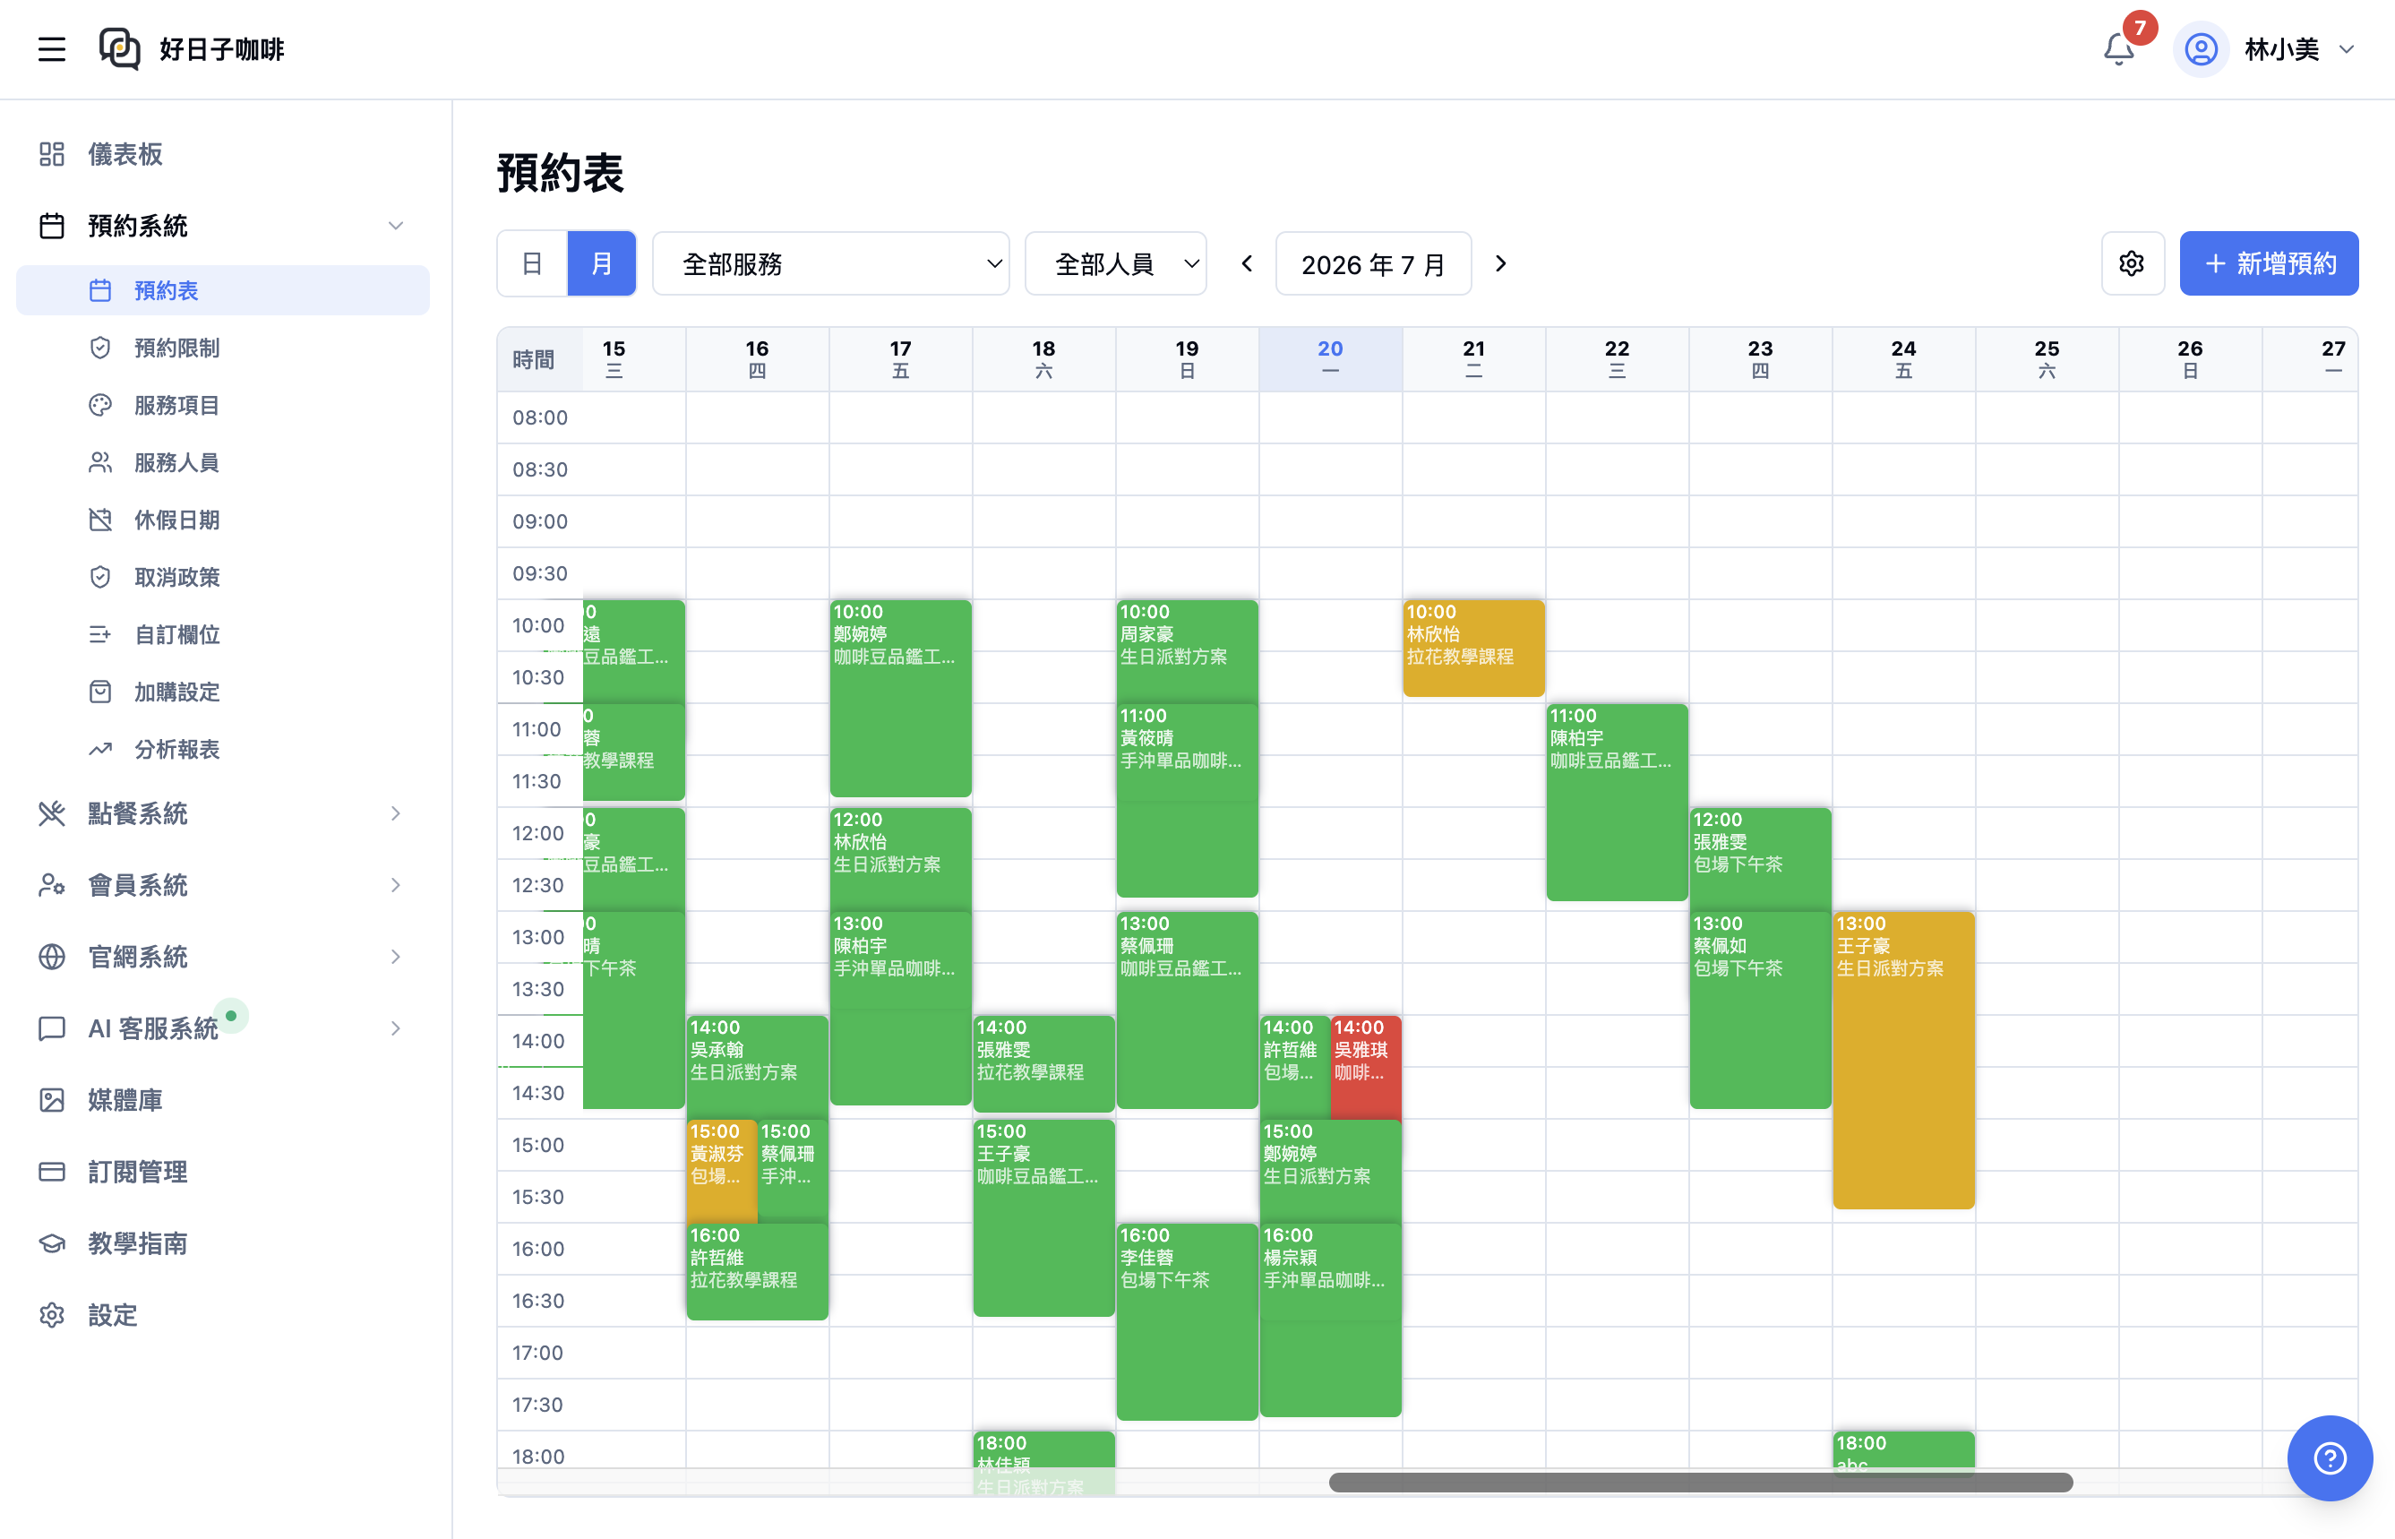Go to next month arrow
The image size is (2395, 1539).
coord(1499,264)
